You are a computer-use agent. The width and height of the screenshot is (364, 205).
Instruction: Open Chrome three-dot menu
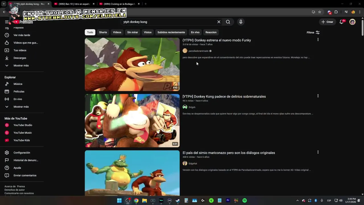click(x=360, y=12)
